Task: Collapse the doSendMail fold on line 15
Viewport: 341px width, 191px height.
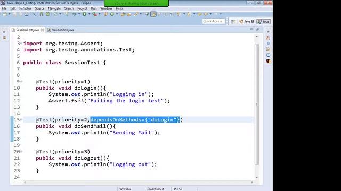Action: coord(21,119)
